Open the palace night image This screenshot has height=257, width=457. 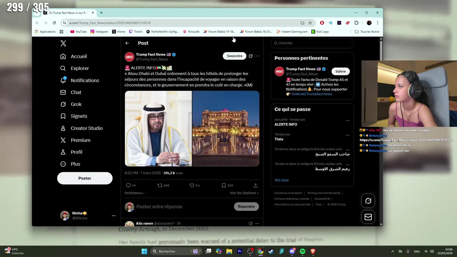coord(226,128)
